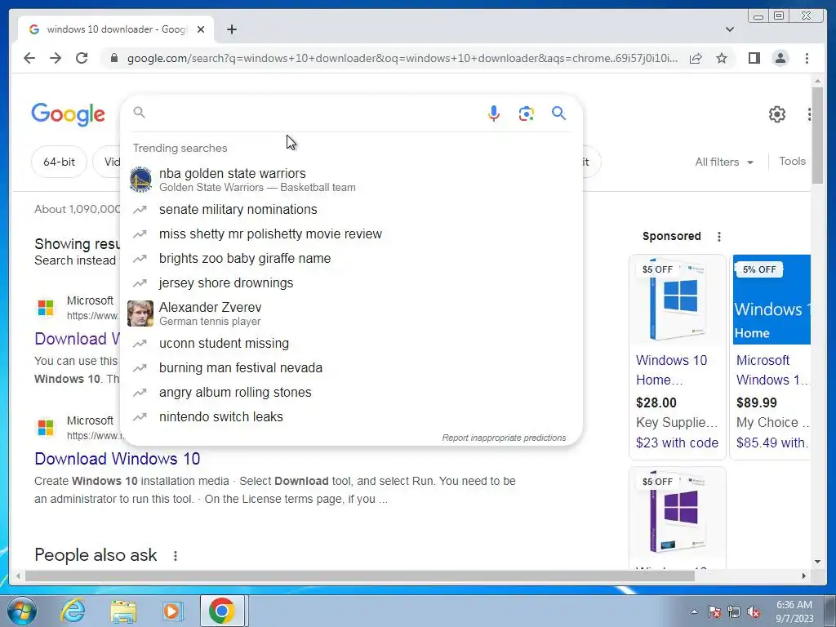Open the network tray icon
Image resolution: width=836 pixels, height=627 pixels.
coord(734,611)
